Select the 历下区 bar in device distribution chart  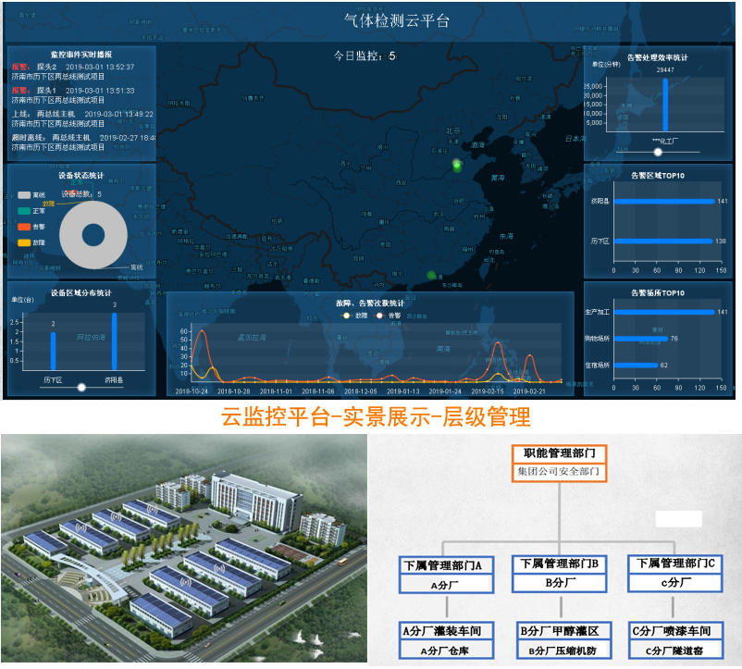tap(53, 351)
